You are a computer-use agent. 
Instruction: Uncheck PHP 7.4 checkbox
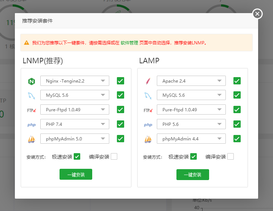[121, 124]
